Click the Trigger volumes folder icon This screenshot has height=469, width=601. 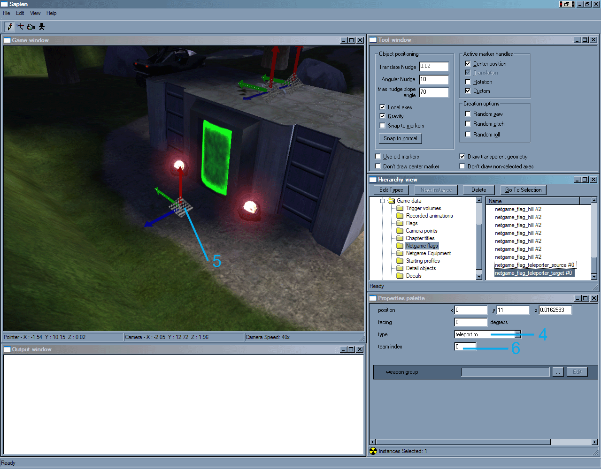(400, 208)
